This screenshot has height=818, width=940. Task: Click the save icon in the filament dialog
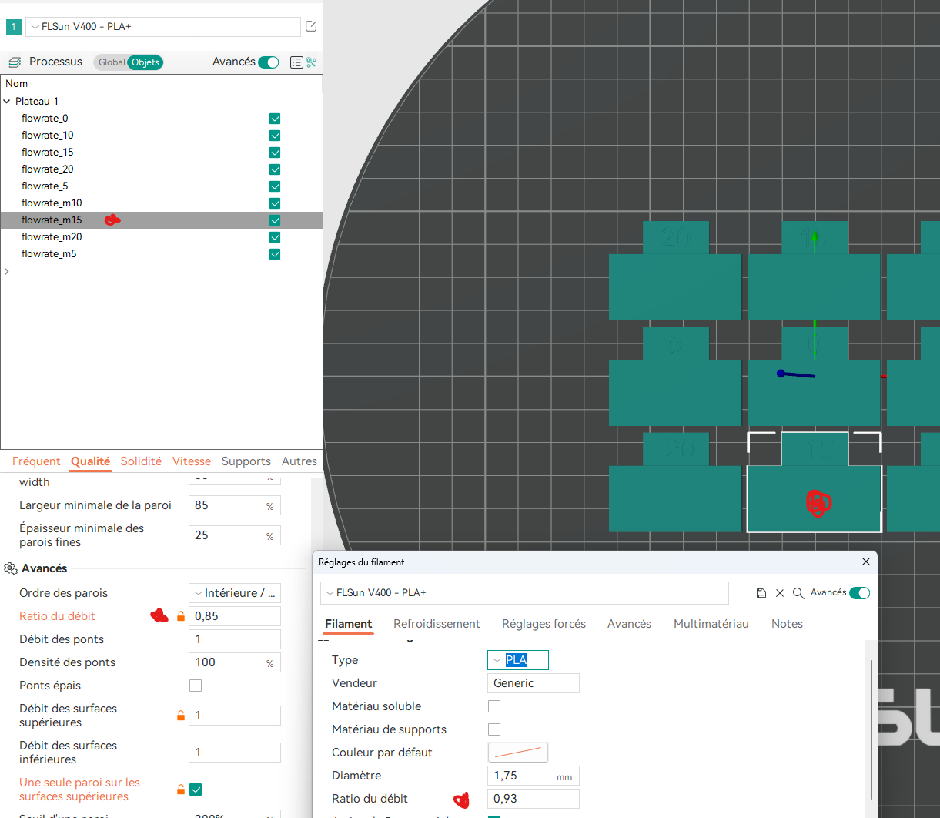point(761,593)
